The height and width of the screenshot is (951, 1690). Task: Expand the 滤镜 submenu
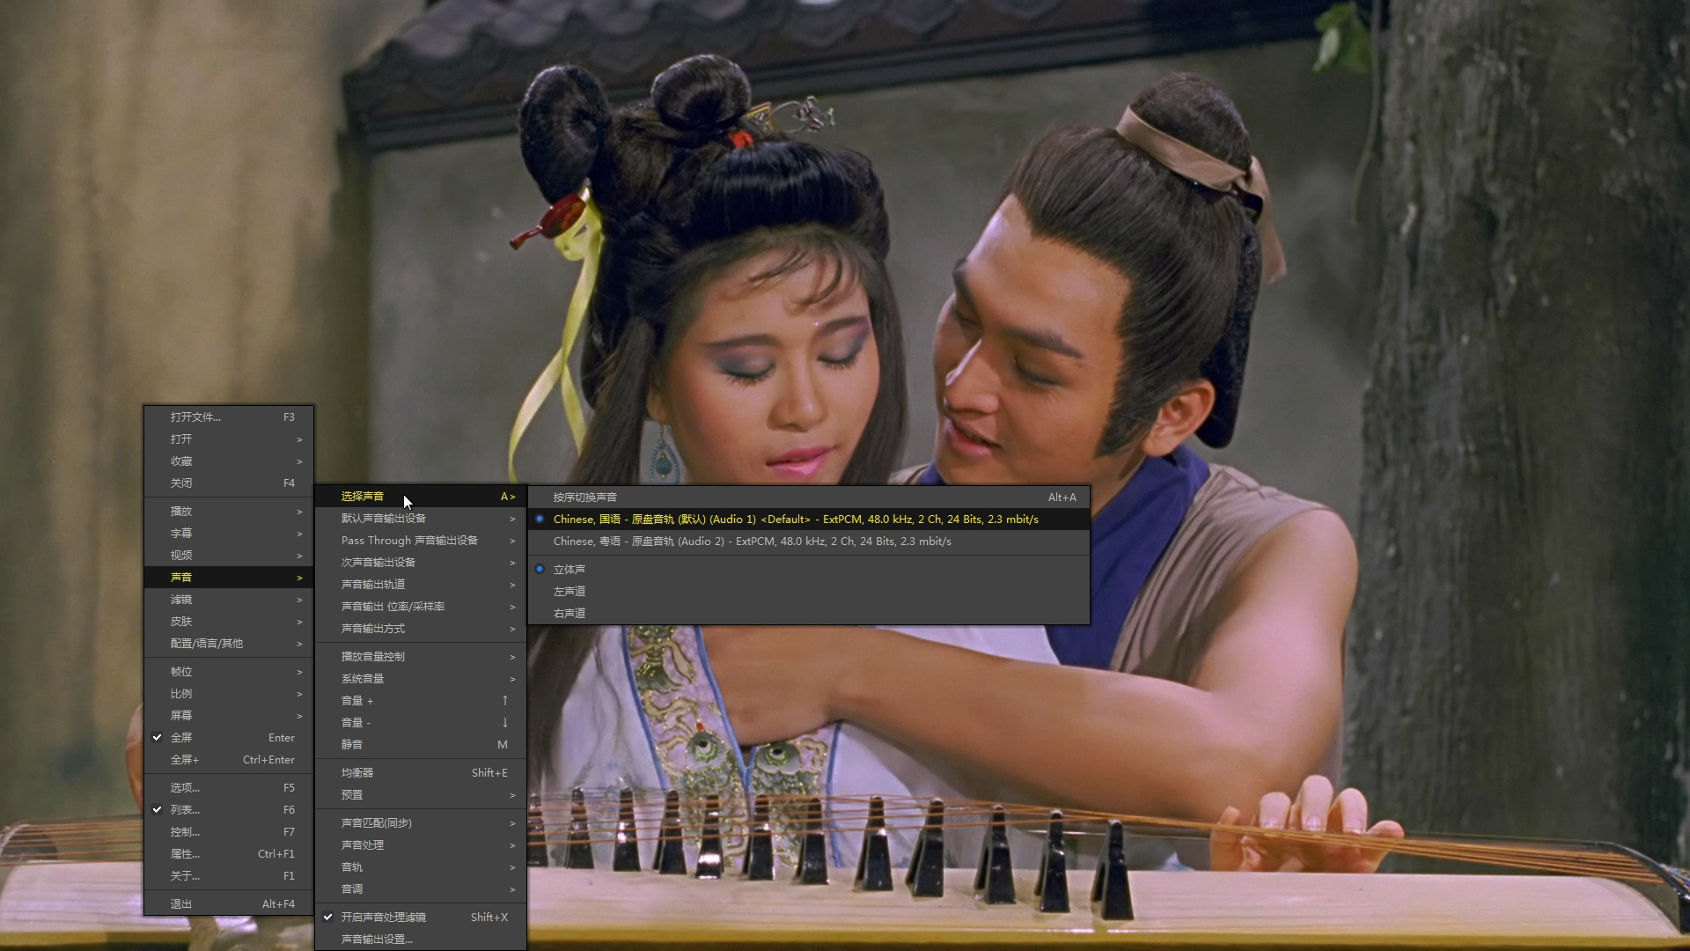point(229,600)
